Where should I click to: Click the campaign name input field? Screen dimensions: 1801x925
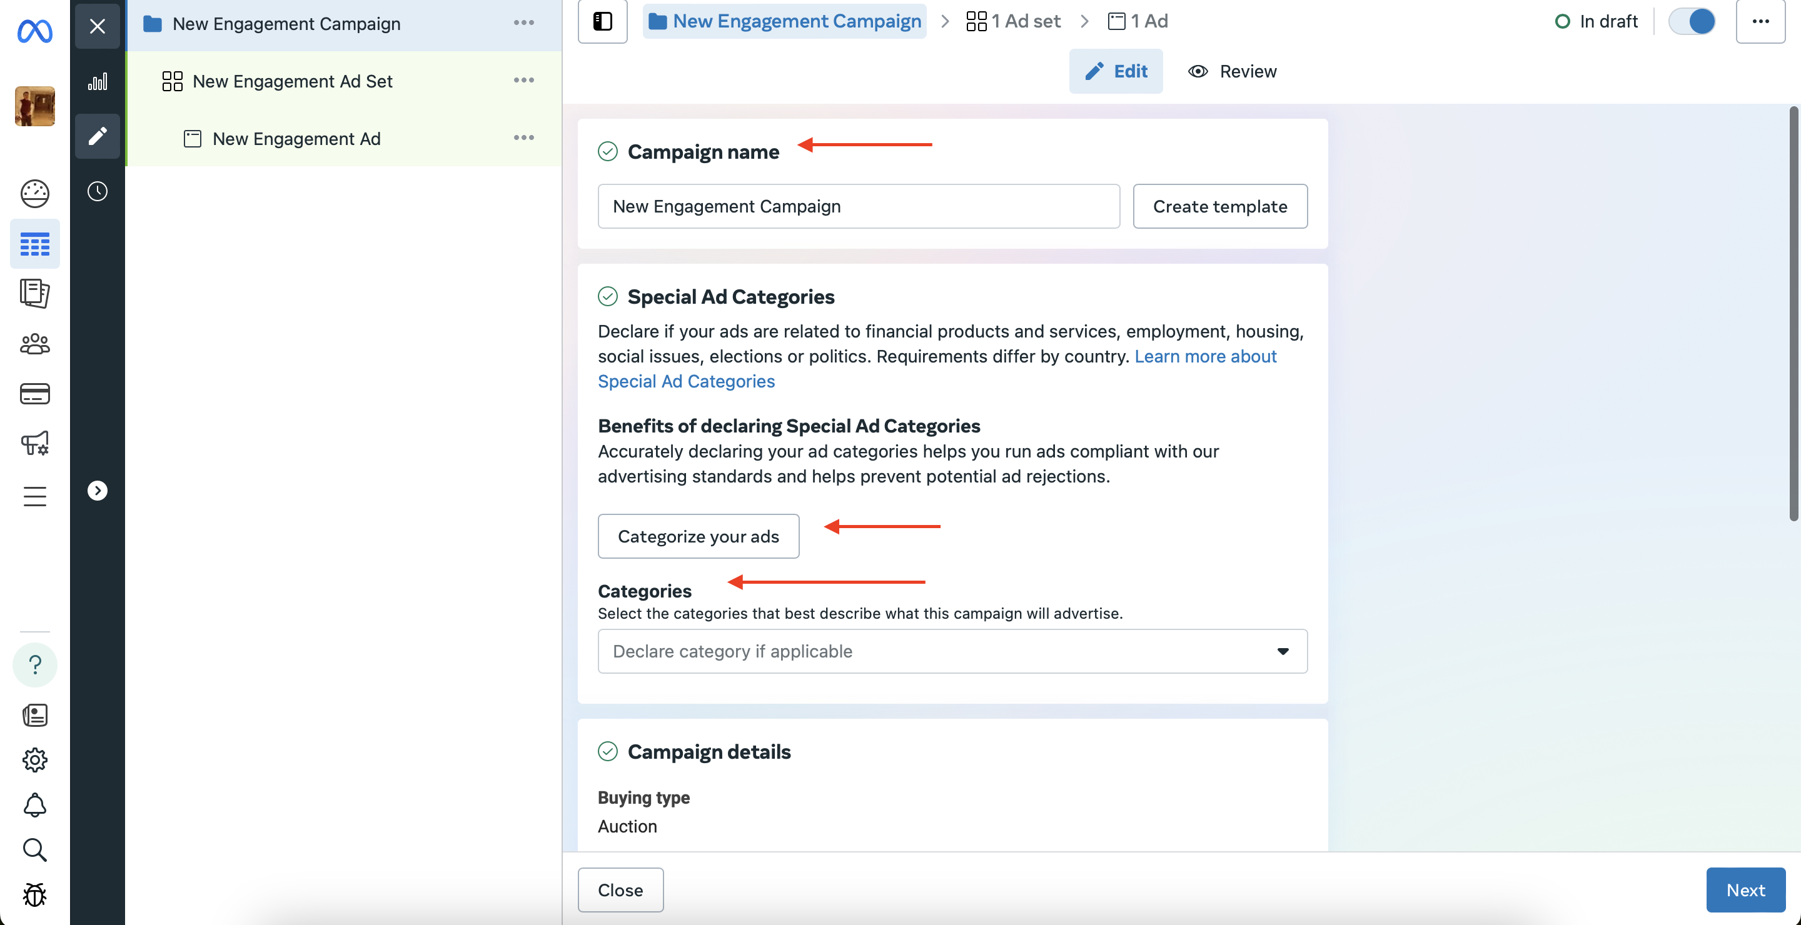coord(859,206)
